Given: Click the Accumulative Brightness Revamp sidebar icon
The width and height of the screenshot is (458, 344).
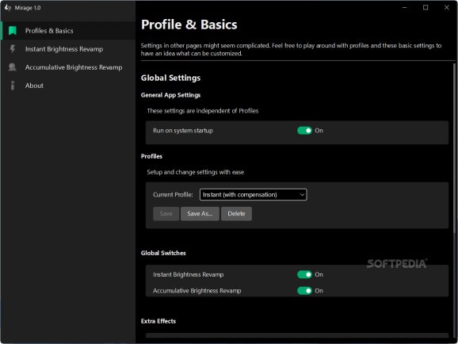Looking at the screenshot, I should [x=13, y=67].
